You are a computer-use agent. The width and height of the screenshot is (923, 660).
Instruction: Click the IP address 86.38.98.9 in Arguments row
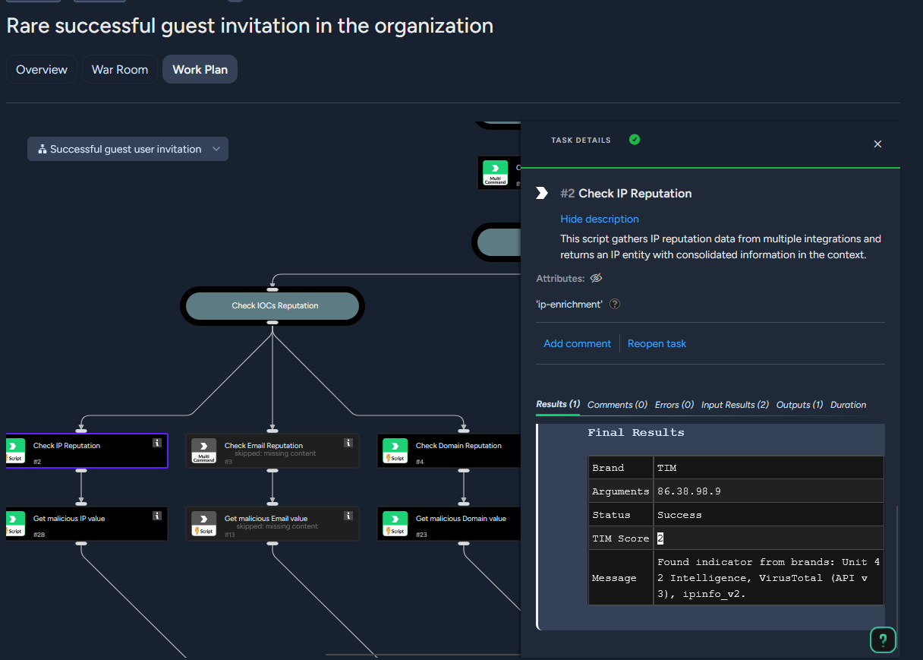(689, 491)
